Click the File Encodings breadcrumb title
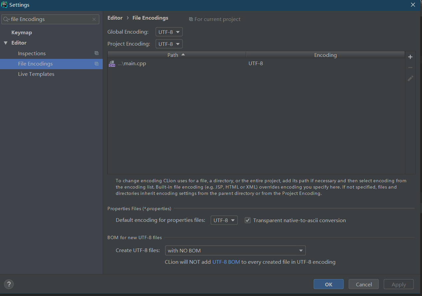This screenshot has height=296, width=422. pos(150,18)
